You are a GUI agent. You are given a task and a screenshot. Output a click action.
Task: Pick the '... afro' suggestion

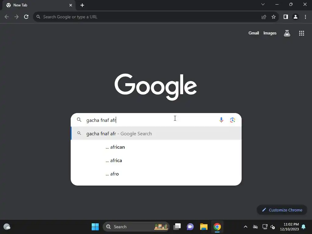tap(156, 174)
